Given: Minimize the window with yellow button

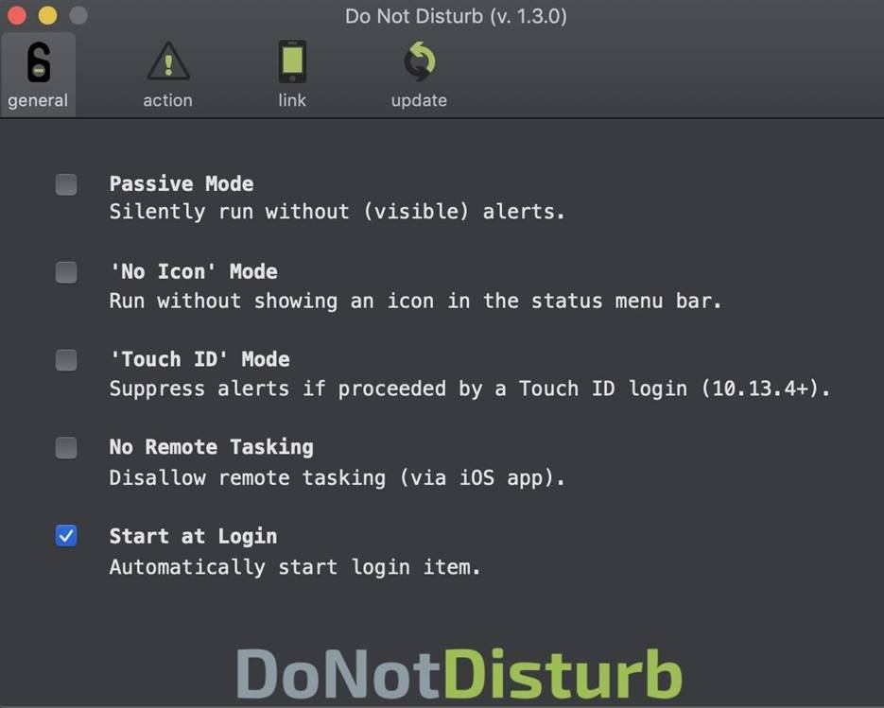Looking at the screenshot, I should point(47,15).
